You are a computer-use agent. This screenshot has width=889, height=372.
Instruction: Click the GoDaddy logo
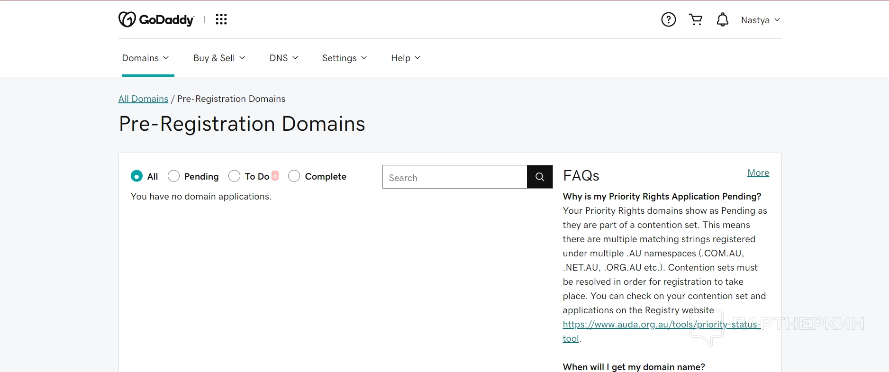[x=156, y=19]
